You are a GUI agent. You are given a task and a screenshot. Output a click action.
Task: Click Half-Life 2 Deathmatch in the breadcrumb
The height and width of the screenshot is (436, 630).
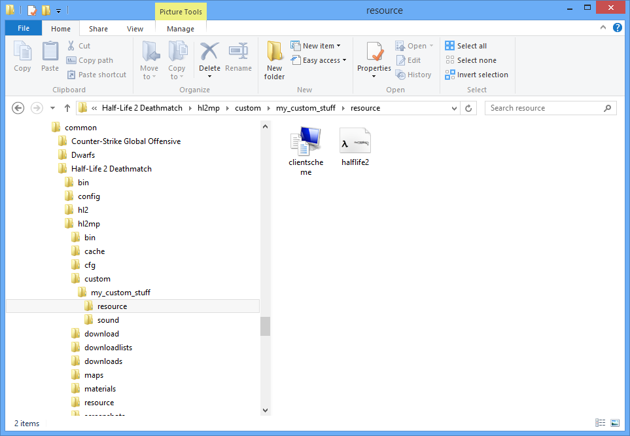(x=142, y=108)
